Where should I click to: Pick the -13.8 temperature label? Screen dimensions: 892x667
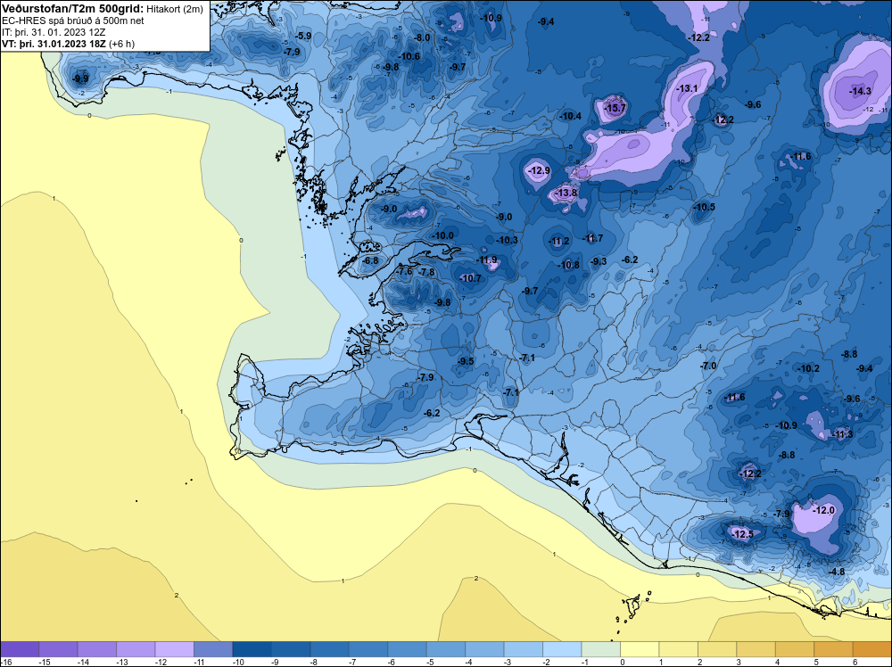(566, 194)
